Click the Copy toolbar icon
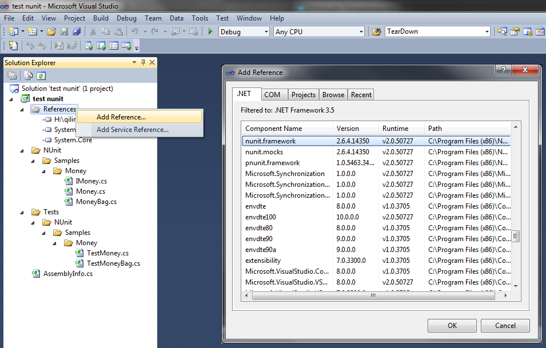This screenshot has width=546, height=348. (x=106, y=31)
